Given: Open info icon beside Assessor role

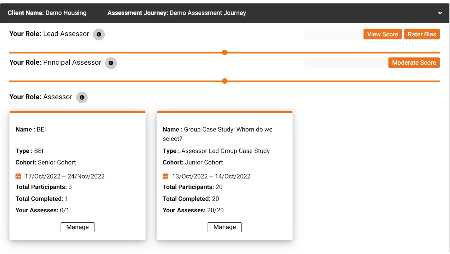Looking at the screenshot, I should 82,97.
